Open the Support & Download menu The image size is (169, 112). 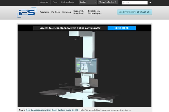[79, 12]
